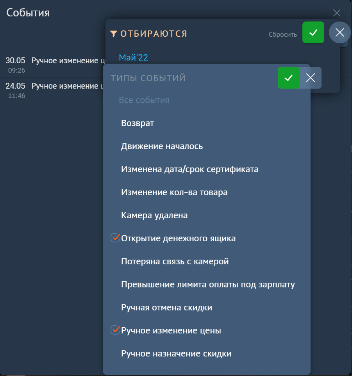
Task: Confirm event types with green checkmark
Action: pos(288,78)
